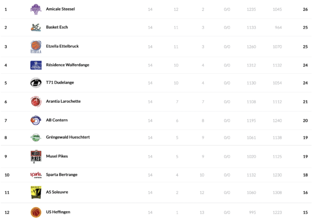Open the T71 Dudelange black logo
Viewport: 312px width, 220px height.
[x=36, y=82]
